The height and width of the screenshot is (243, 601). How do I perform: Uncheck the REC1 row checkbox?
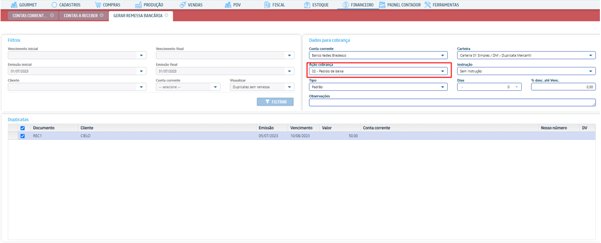pos(22,136)
